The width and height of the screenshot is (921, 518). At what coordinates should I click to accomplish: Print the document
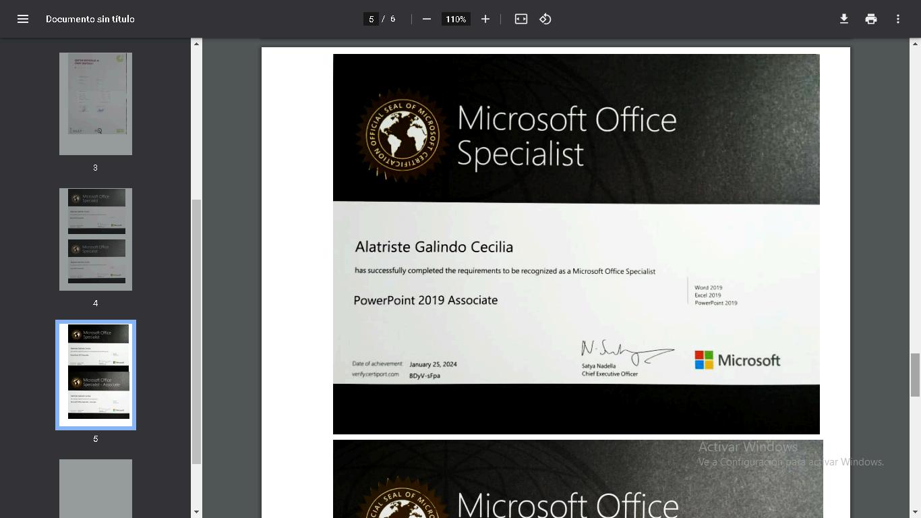click(x=871, y=19)
